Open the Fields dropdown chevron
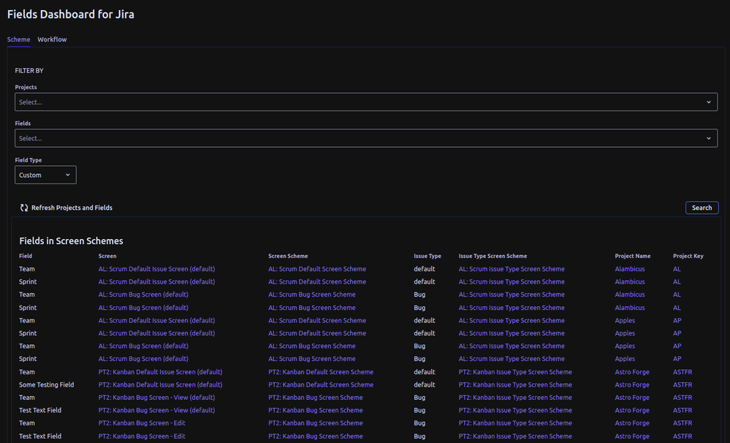Screen dimensions: 730x443 708,138
